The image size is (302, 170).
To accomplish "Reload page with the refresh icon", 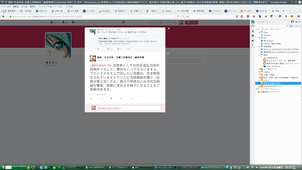I will click(178, 17).
